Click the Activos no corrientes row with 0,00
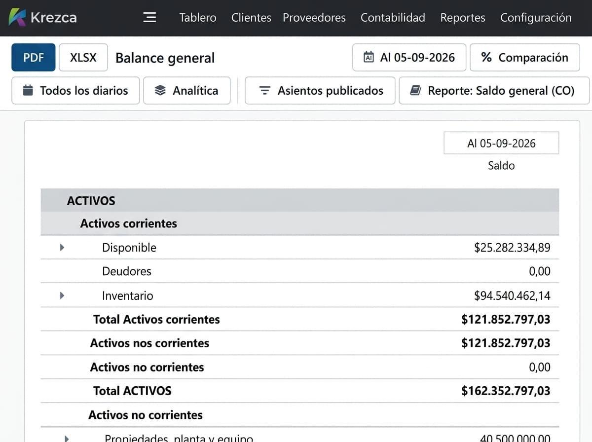The width and height of the screenshot is (592, 442). pos(299,367)
